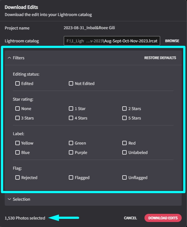The image size is (187, 227).
Task: Browse for a Lightroom catalog
Action: (172, 41)
